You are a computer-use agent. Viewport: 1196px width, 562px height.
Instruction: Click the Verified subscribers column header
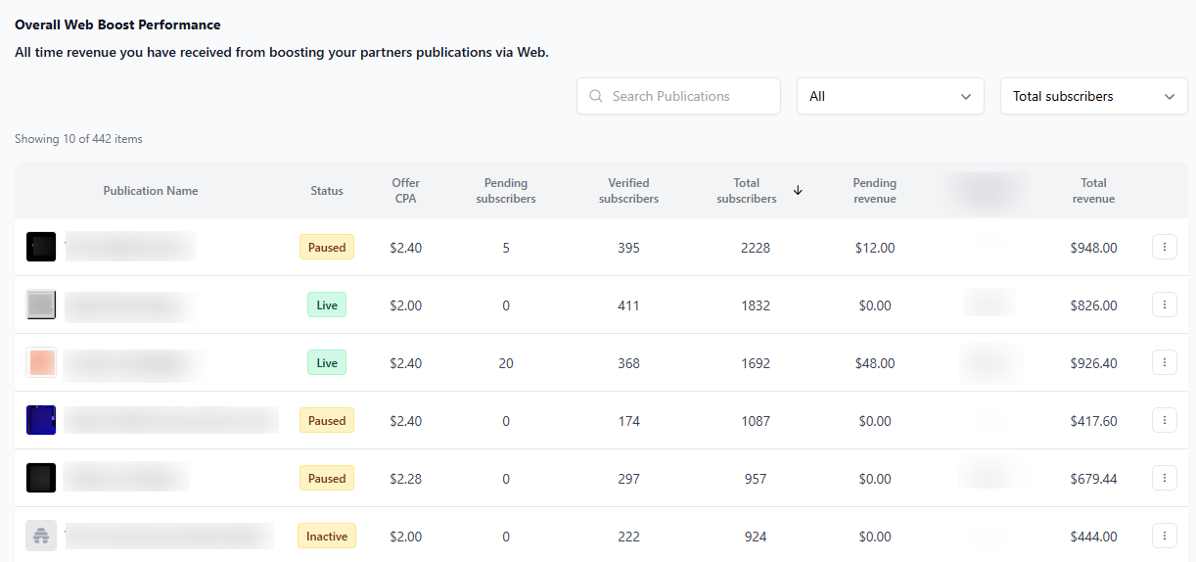(x=628, y=191)
